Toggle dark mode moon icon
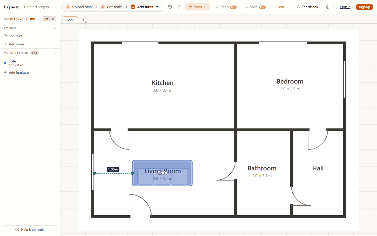Viewport: 377px width, 236px height. [328, 7]
